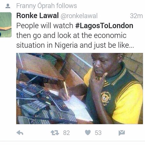Reply to Ronke Lawal's tweet
The height and width of the screenshot is (145, 145).
20,133
